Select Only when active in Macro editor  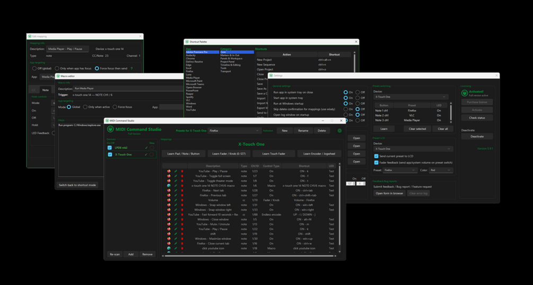pyautogui.click(x=85, y=107)
